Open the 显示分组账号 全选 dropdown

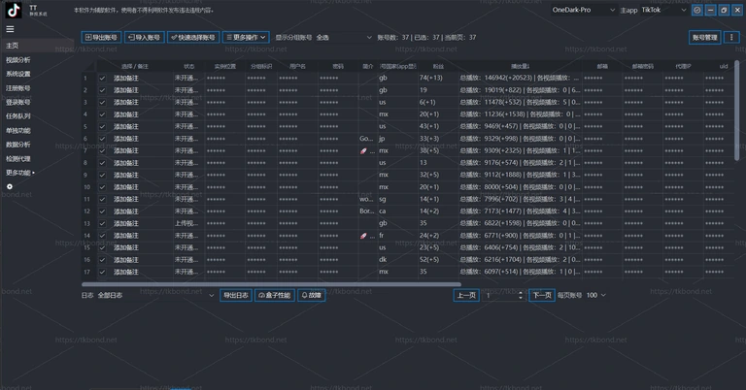(344, 38)
